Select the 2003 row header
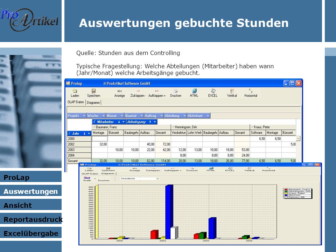Screen dimensions: 336x252 click(x=79, y=150)
